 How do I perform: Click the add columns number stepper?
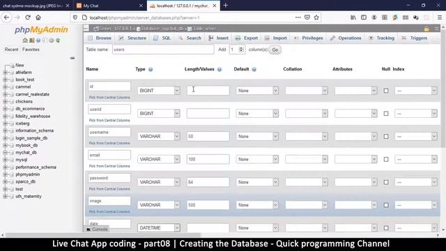click(x=241, y=50)
